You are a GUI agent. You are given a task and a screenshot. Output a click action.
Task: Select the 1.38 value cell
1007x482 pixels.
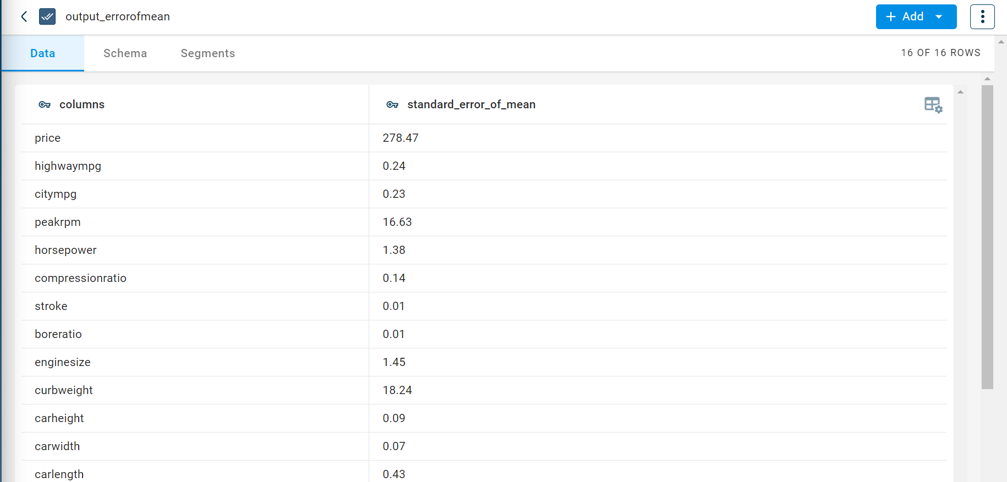[658, 250]
